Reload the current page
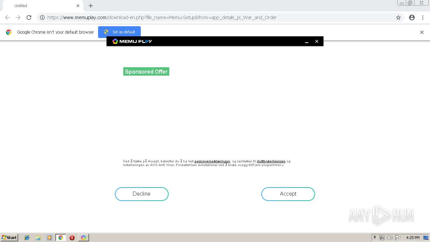 coord(29,17)
